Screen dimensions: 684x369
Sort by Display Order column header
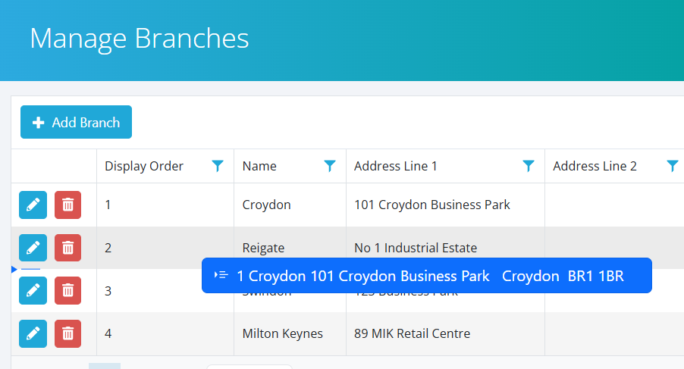coord(144,166)
